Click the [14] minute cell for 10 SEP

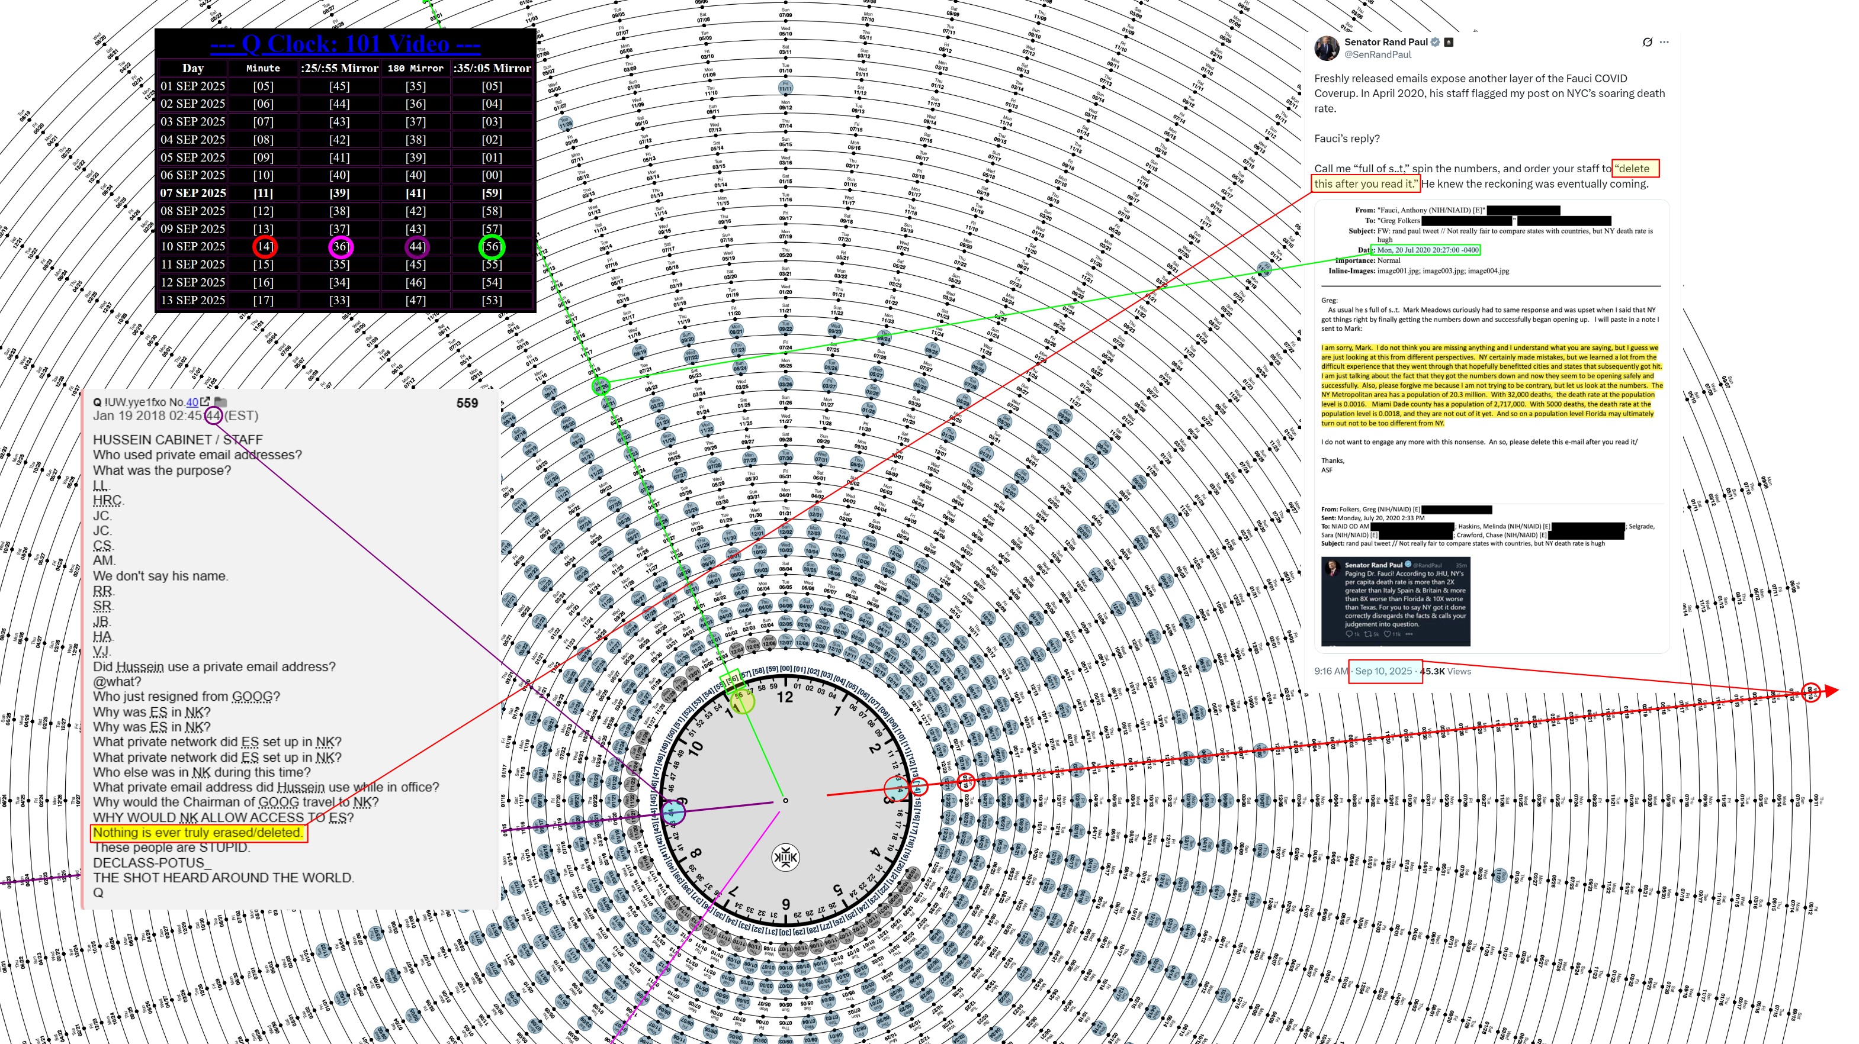(264, 247)
